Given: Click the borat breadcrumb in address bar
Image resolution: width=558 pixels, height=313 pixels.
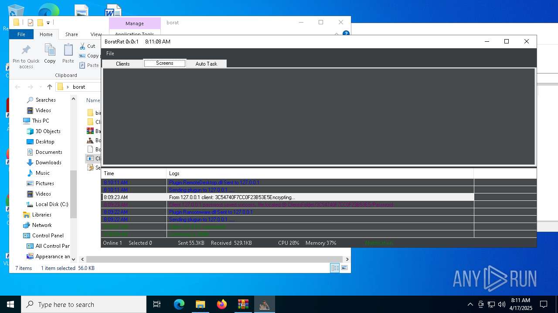Looking at the screenshot, I should (x=79, y=87).
